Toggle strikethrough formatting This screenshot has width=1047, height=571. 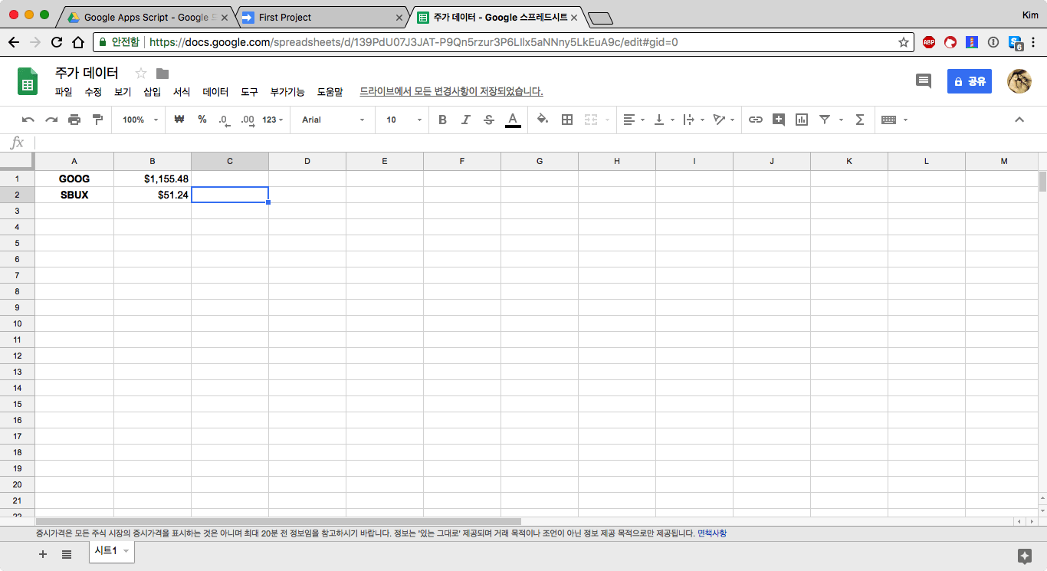pos(489,120)
